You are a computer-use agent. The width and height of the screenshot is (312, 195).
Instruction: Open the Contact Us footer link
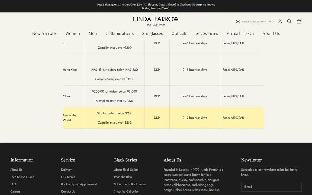pyautogui.click(x=68, y=192)
